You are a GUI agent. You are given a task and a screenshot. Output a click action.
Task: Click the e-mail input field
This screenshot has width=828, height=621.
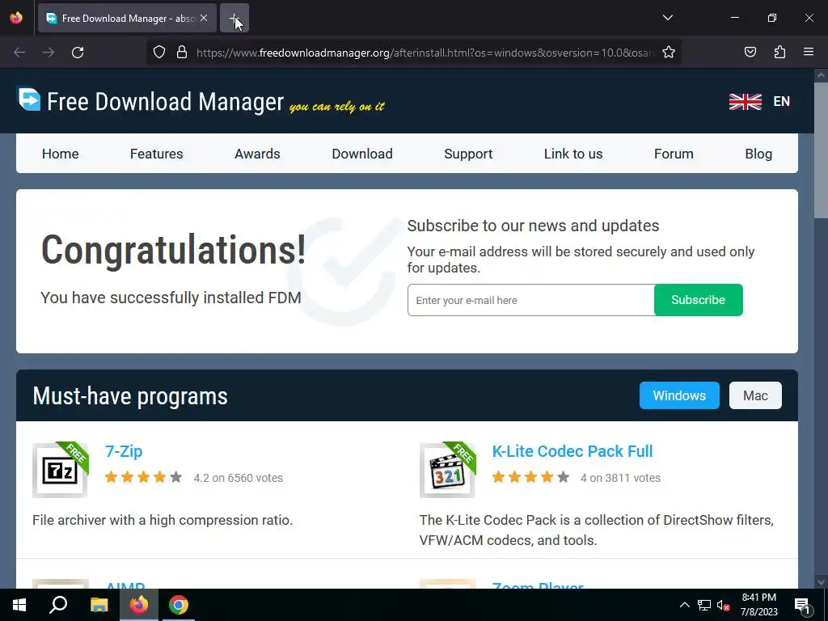pos(530,300)
